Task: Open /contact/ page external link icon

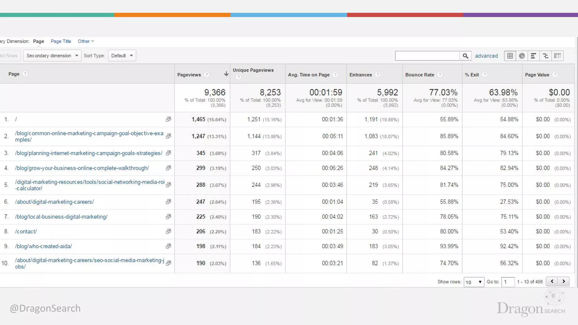Action: pos(168,231)
